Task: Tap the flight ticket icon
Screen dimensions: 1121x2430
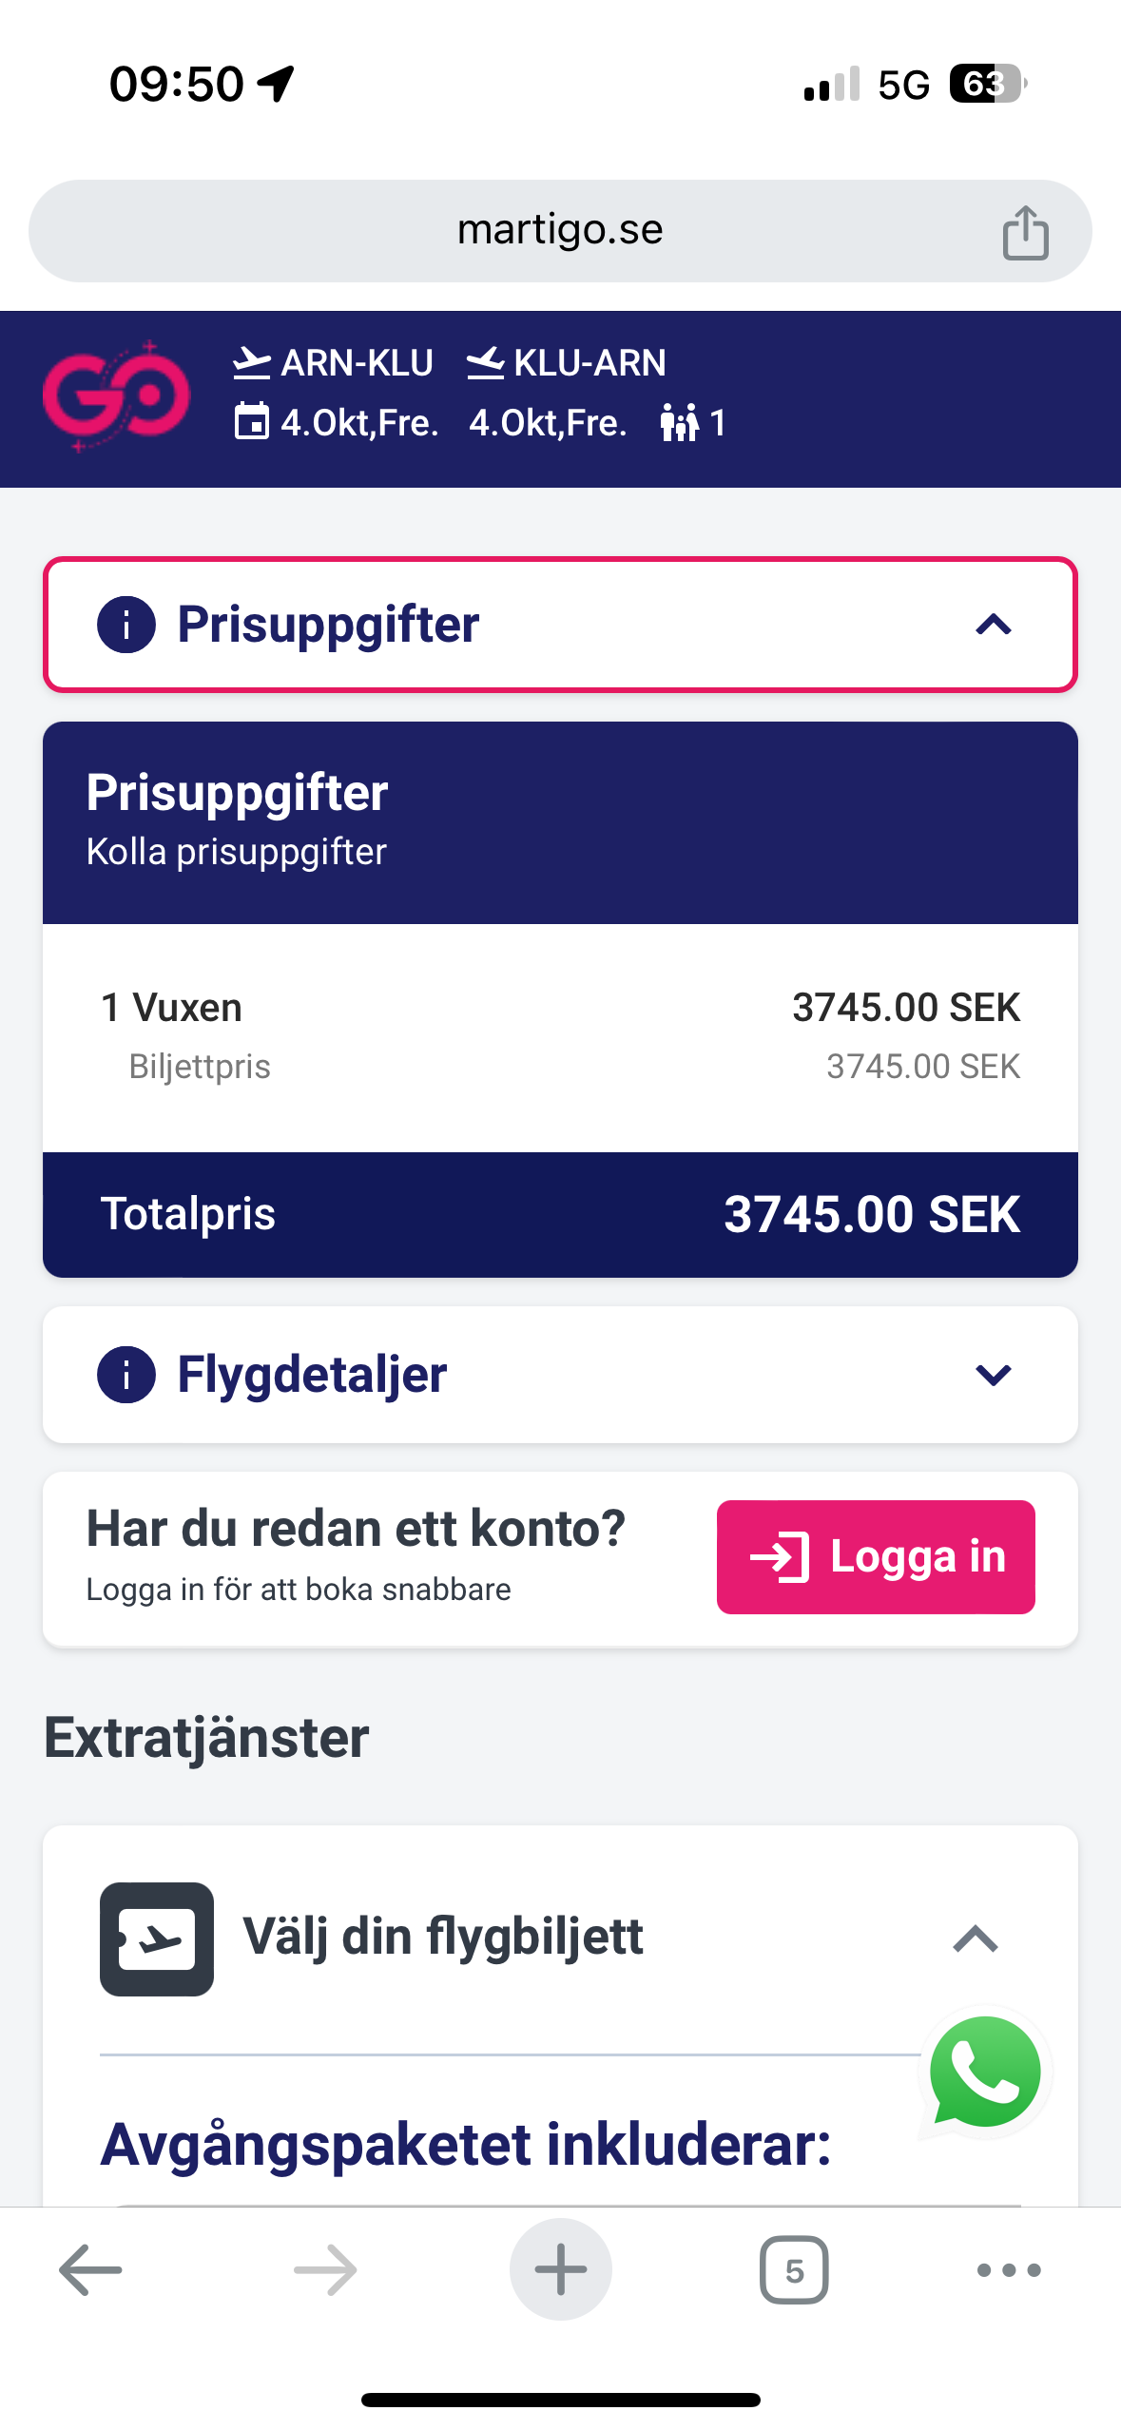Action: click(157, 1939)
